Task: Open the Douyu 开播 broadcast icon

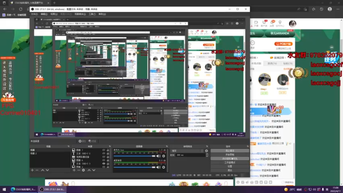Action: [256, 24]
